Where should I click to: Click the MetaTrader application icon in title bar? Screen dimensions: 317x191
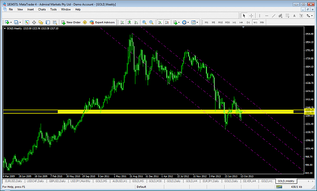pyautogui.click(x=4, y=4)
